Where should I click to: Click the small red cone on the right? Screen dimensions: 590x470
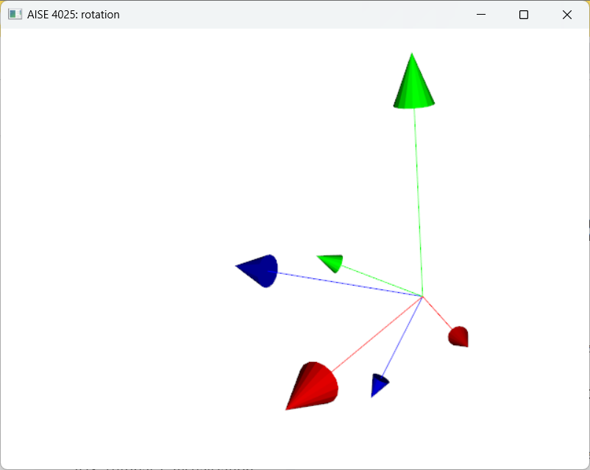coord(458,336)
